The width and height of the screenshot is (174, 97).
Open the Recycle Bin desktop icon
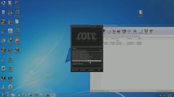3,13
